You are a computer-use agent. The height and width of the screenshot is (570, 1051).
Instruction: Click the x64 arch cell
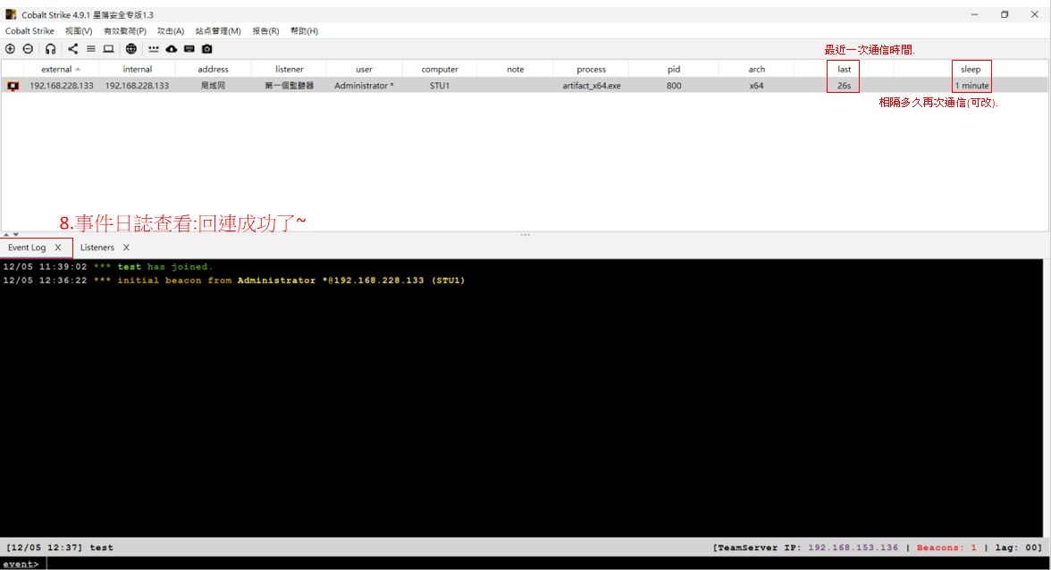[757, 86]
